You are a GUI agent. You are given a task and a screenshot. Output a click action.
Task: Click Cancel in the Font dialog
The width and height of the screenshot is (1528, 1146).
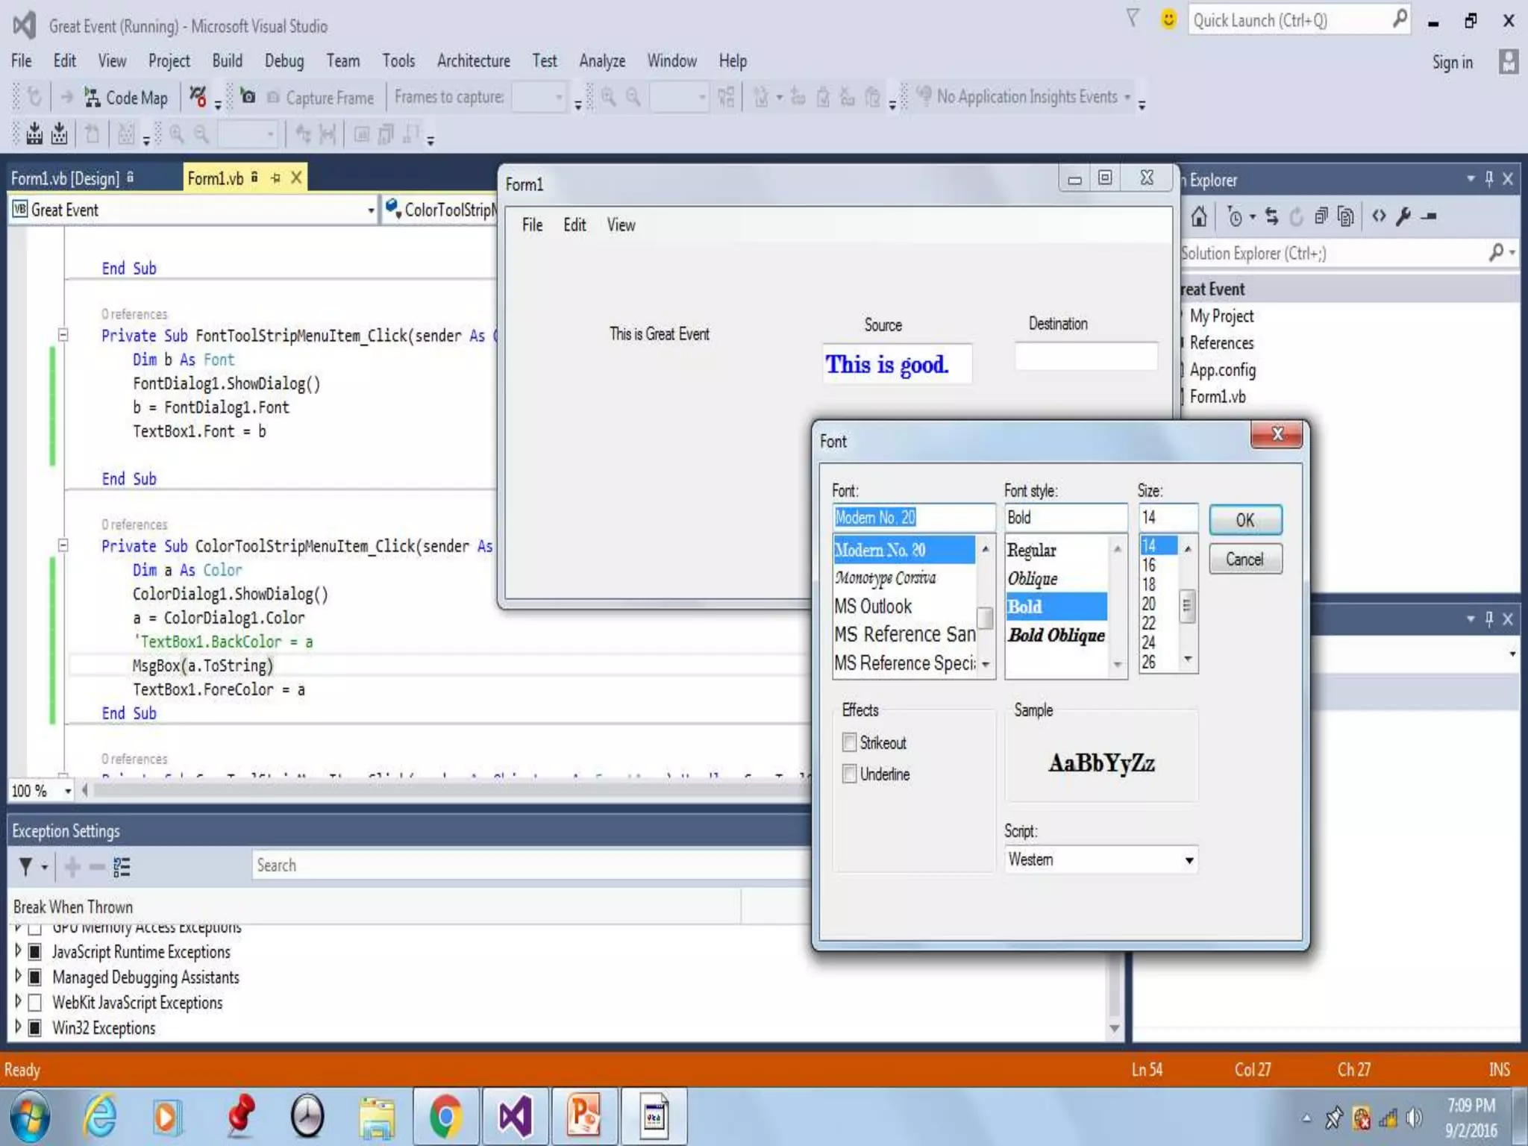tap(1244, 560)
